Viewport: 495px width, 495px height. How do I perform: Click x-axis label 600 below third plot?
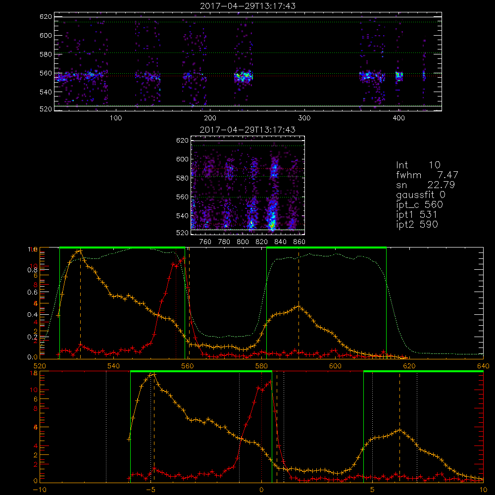[335, 366]
